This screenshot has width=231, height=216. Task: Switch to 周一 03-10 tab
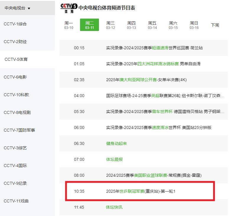tap(69, 25)
